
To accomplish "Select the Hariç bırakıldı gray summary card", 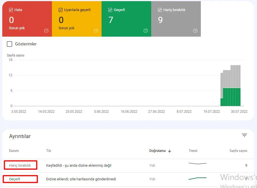I will (176, 19).
